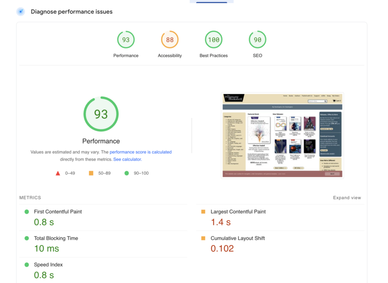The image size is (388, 283).
Task: Click the red triangle in the 0–49 legend
Action: (58, 173)
